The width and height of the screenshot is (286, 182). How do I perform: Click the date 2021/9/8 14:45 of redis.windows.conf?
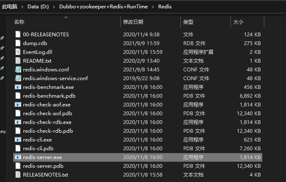(142, 69)
